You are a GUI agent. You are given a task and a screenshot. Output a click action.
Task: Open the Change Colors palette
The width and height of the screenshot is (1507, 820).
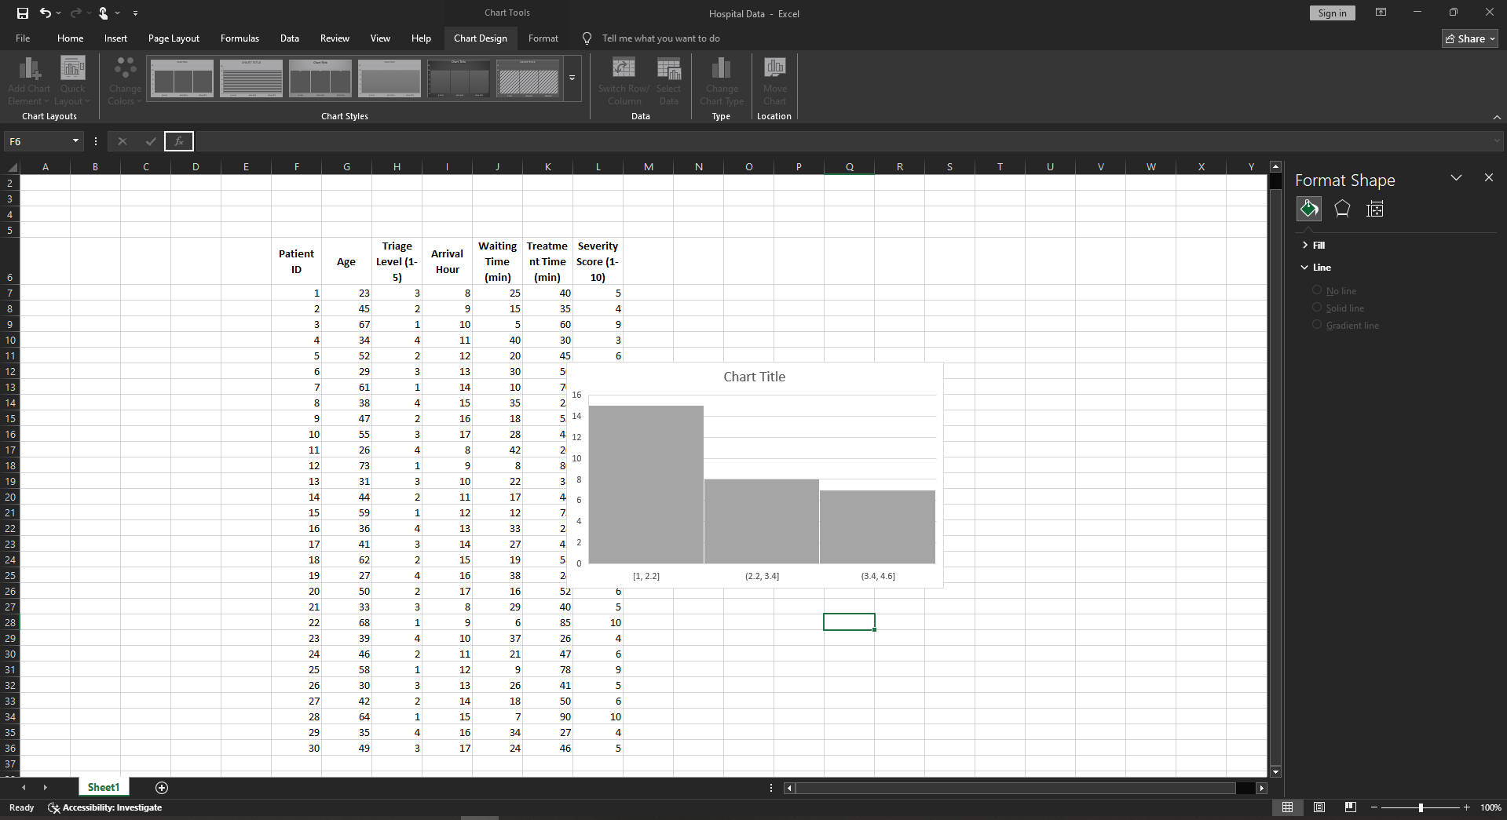coord(125,81)
